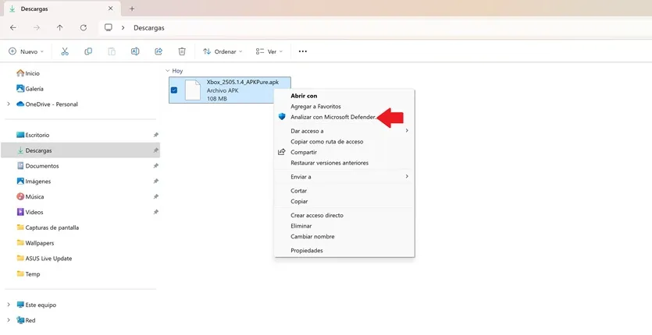
Task: Click the Copy icon in toolbar
Action: tap(88, 51)
